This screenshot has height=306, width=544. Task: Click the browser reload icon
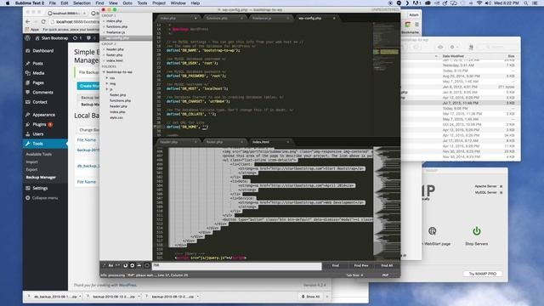43,21
